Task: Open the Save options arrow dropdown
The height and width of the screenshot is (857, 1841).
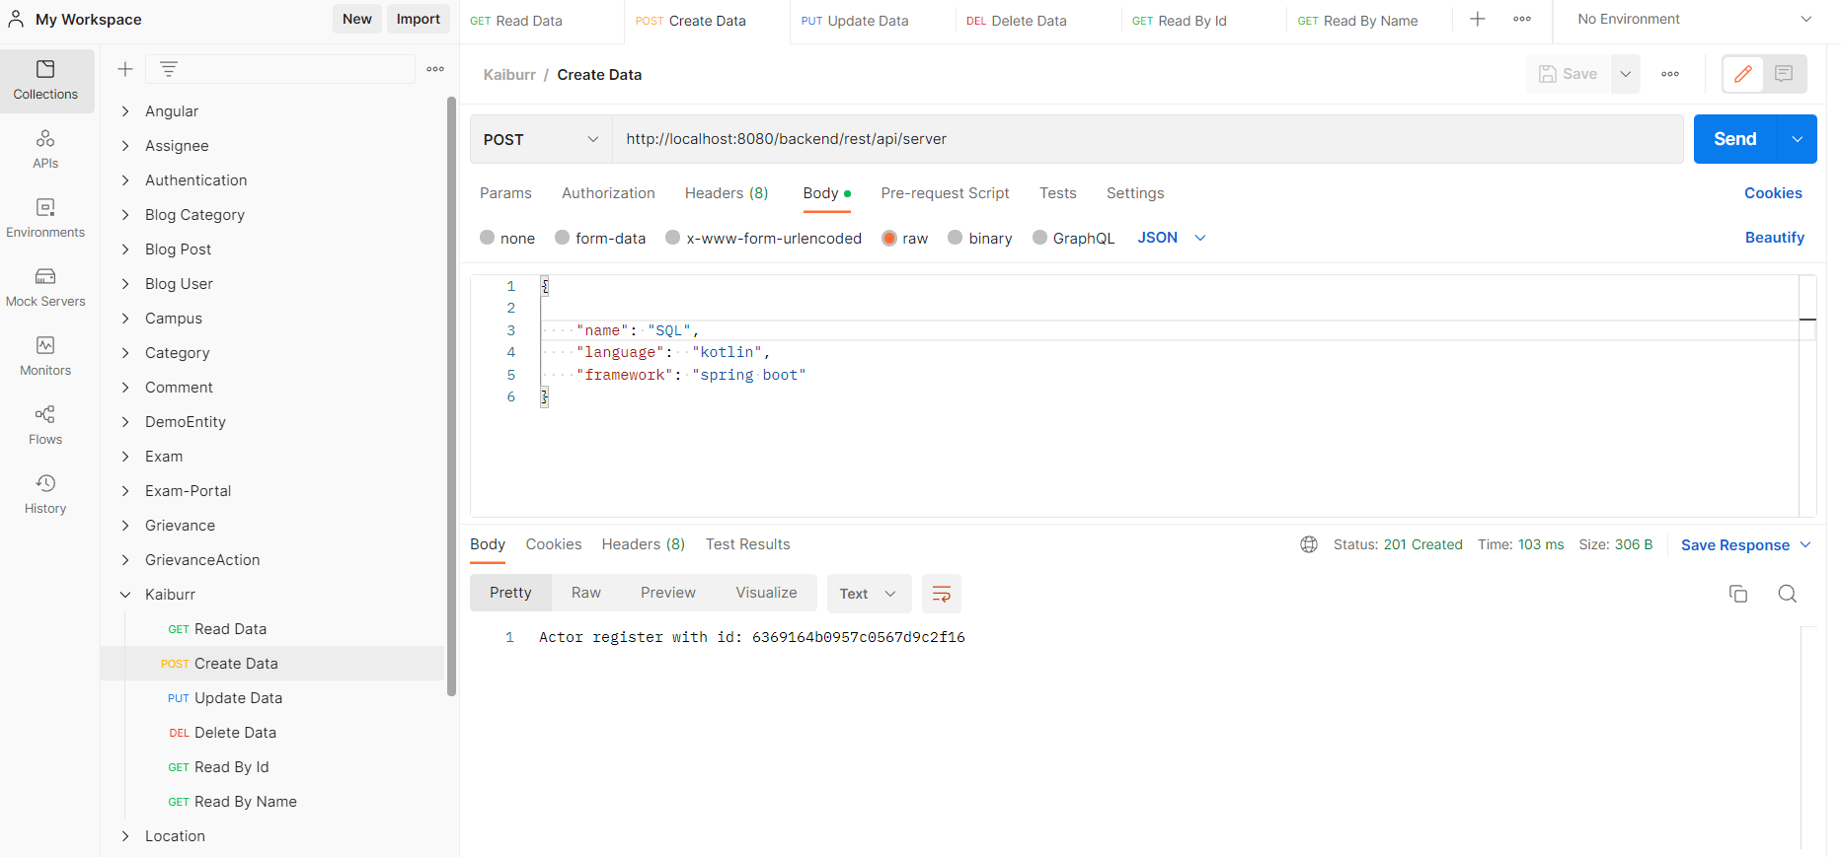Action: pyautogui.click(x=1626, y=74)
